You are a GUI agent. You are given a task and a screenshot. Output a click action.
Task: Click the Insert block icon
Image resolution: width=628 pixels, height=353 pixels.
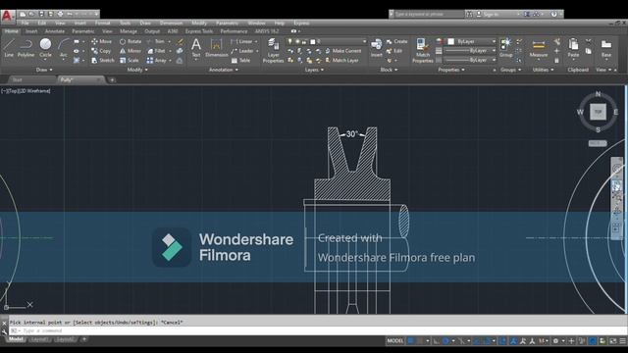pyautogui.click(x=377, y=48)
